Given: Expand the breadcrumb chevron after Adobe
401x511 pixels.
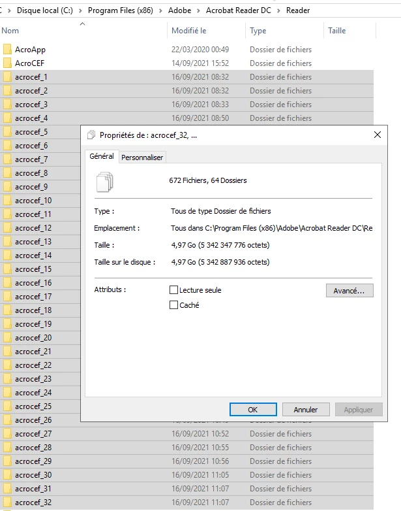Looking at the screenshot, I should 198,10.
